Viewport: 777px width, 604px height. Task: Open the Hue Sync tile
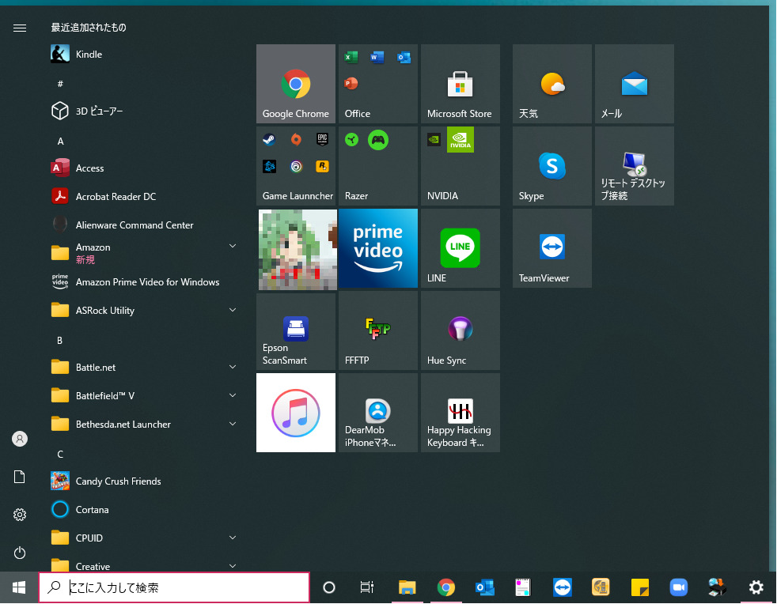461,330
